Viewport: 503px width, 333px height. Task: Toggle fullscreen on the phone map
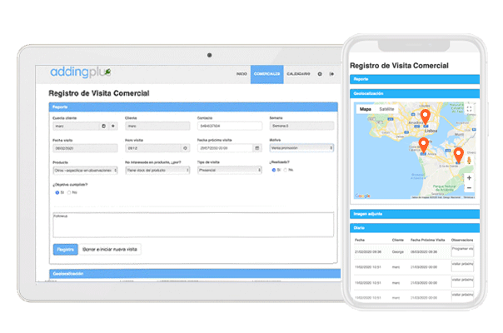[x=469, y=109]
